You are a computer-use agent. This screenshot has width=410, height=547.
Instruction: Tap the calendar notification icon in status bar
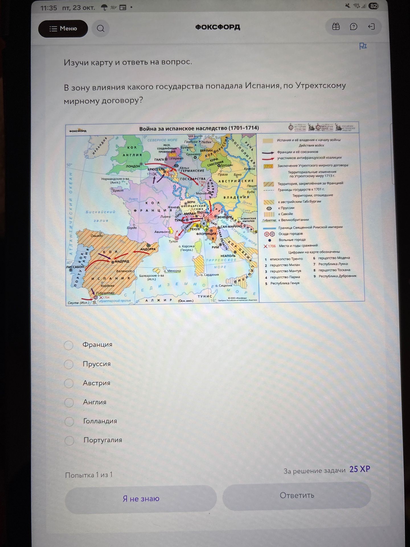pyautogui.click(x=123, y=8)
